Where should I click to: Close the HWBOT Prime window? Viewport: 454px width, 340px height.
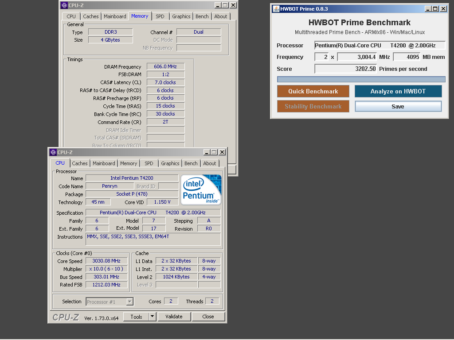pyautogui.click(x=443, y=9)
